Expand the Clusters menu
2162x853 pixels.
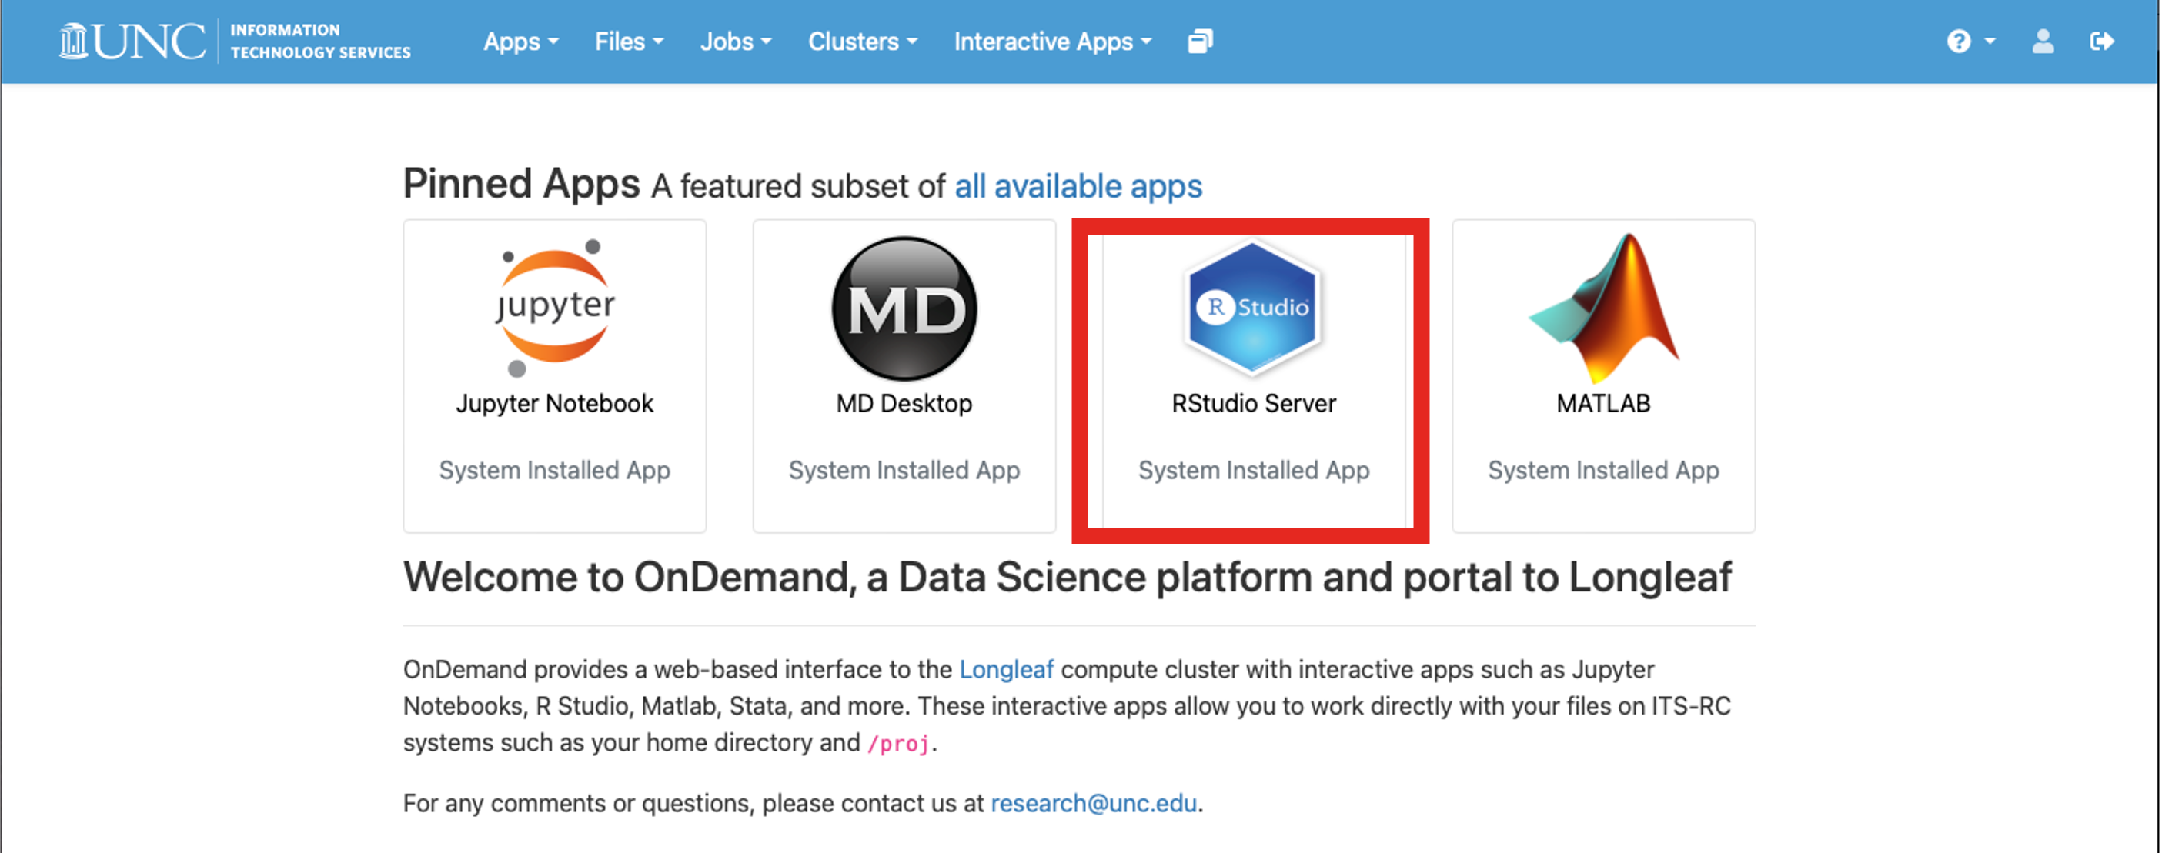coord(863,42)
